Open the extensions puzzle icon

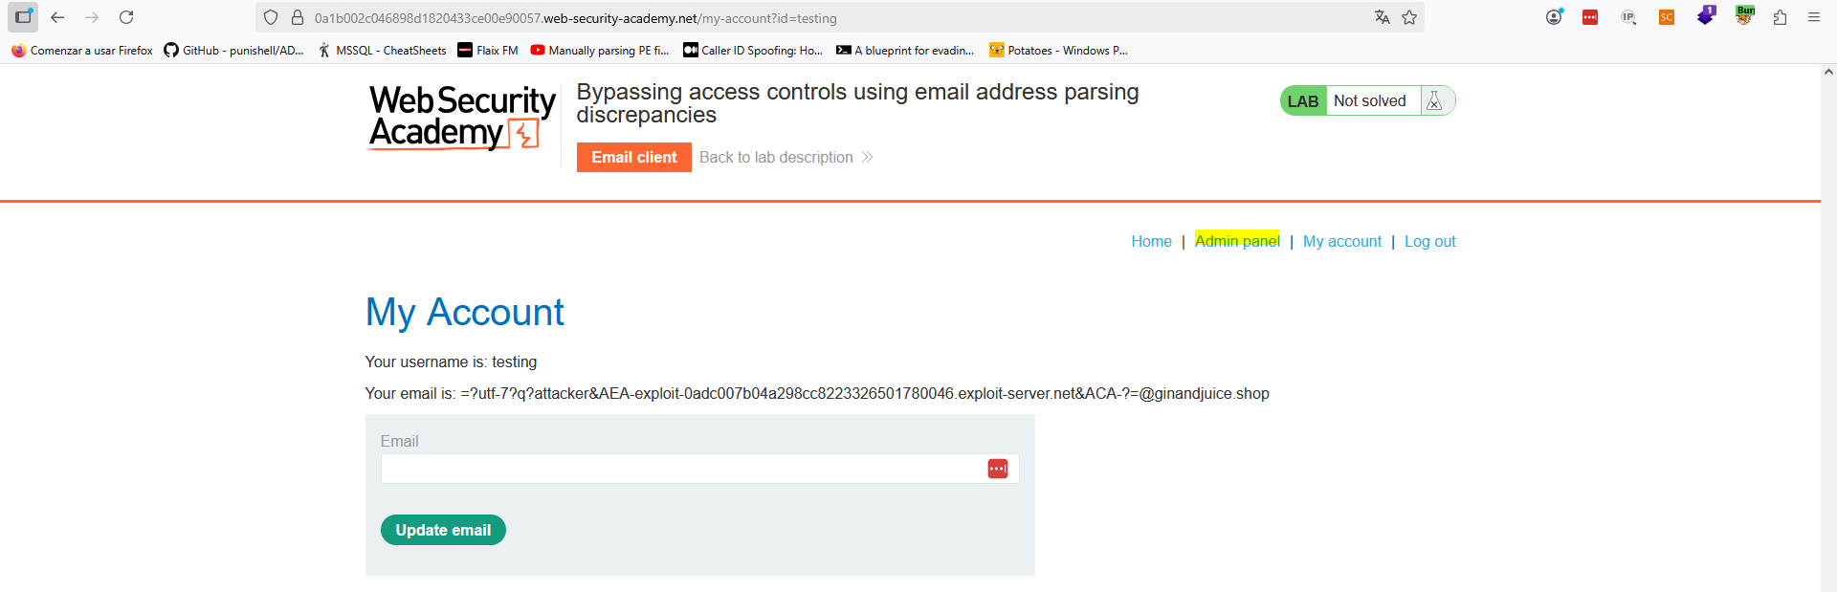click(x=1780, y=17)
